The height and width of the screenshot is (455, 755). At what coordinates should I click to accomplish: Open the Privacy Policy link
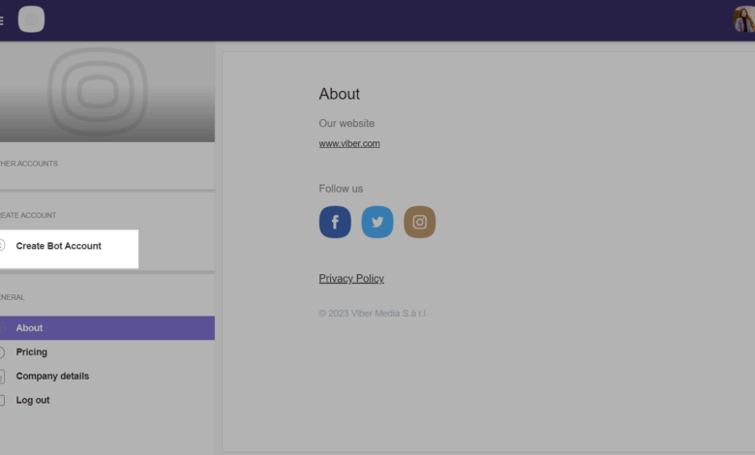(x=351, y=279)
